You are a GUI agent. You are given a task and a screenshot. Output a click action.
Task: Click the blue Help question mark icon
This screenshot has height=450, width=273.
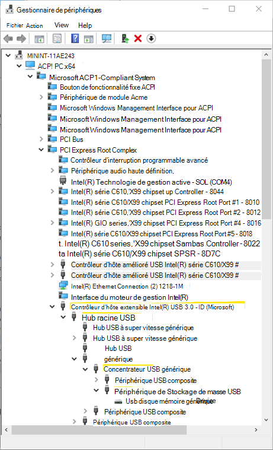pos(75,39)
